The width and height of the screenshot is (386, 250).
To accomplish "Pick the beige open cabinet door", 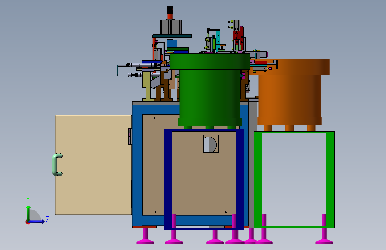I will pos(93,165).
